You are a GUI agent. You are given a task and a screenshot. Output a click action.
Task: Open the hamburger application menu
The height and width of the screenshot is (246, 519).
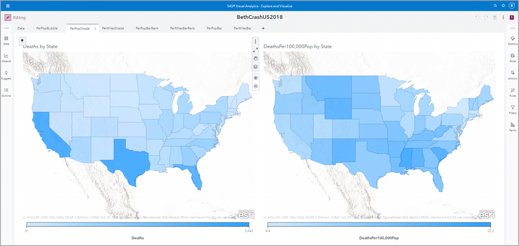[8, 6]
